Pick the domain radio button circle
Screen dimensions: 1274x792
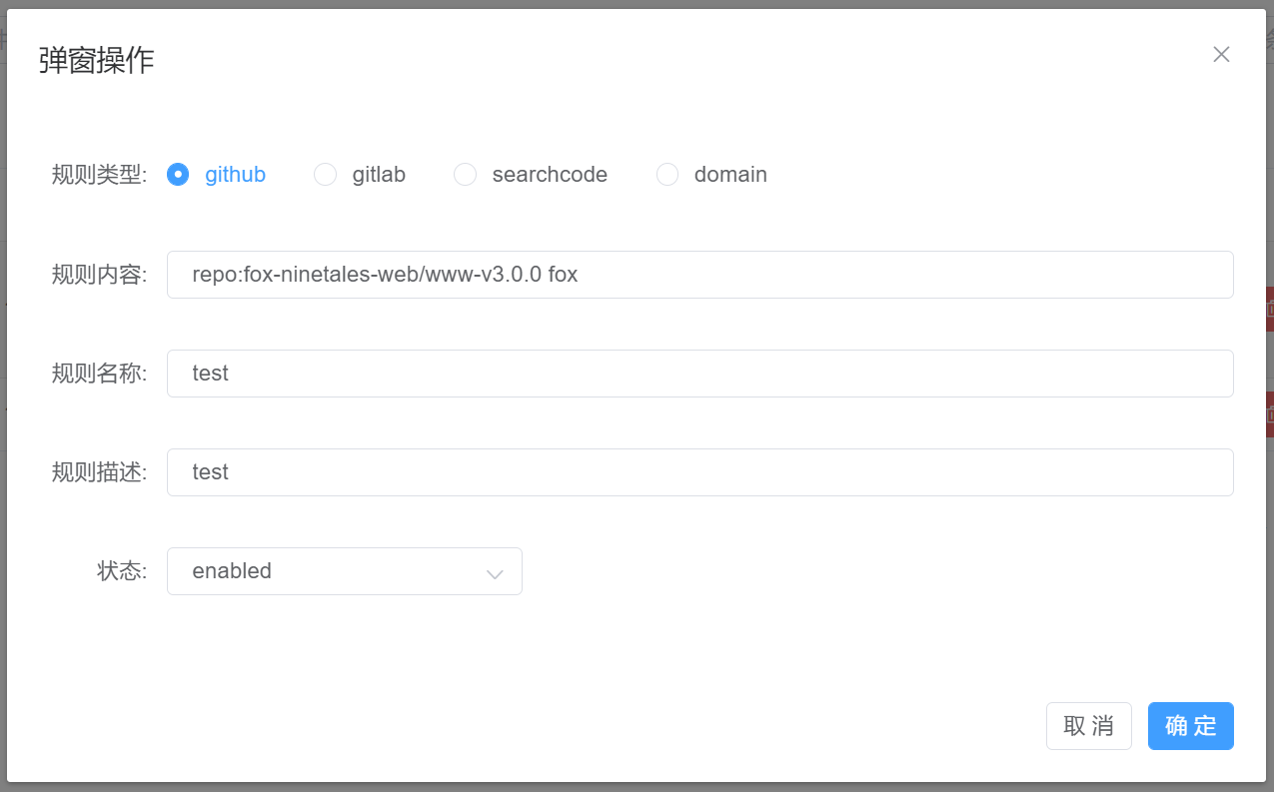point(667,175)
